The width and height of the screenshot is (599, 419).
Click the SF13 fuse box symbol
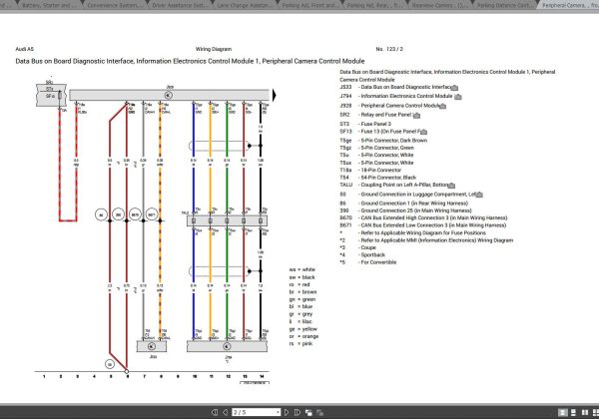[51, 96]
